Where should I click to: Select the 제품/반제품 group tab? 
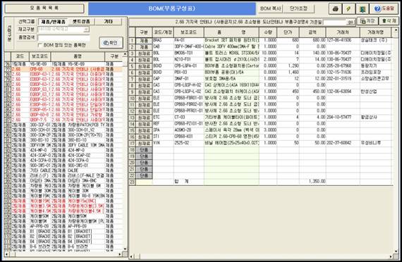(53, 22)
